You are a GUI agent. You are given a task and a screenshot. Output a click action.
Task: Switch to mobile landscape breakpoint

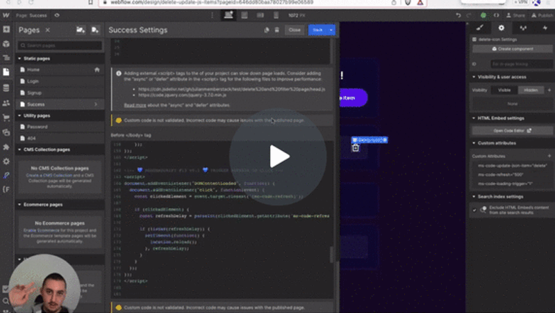[260, 15]
